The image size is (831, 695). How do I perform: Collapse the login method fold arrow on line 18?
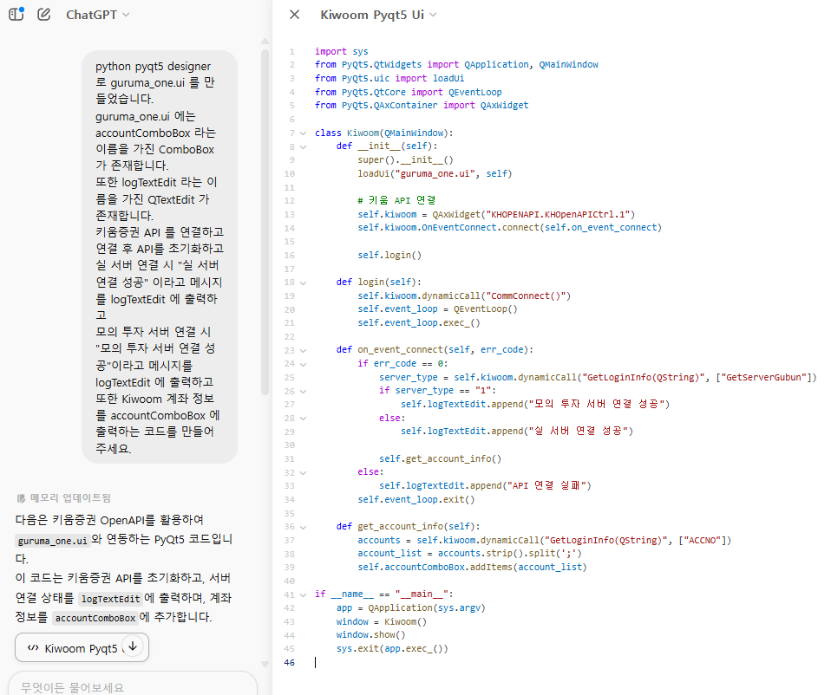point(303,283)
